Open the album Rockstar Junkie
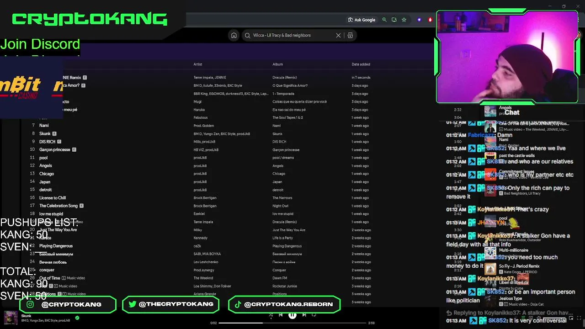585x329 pixels. (285, 286)
